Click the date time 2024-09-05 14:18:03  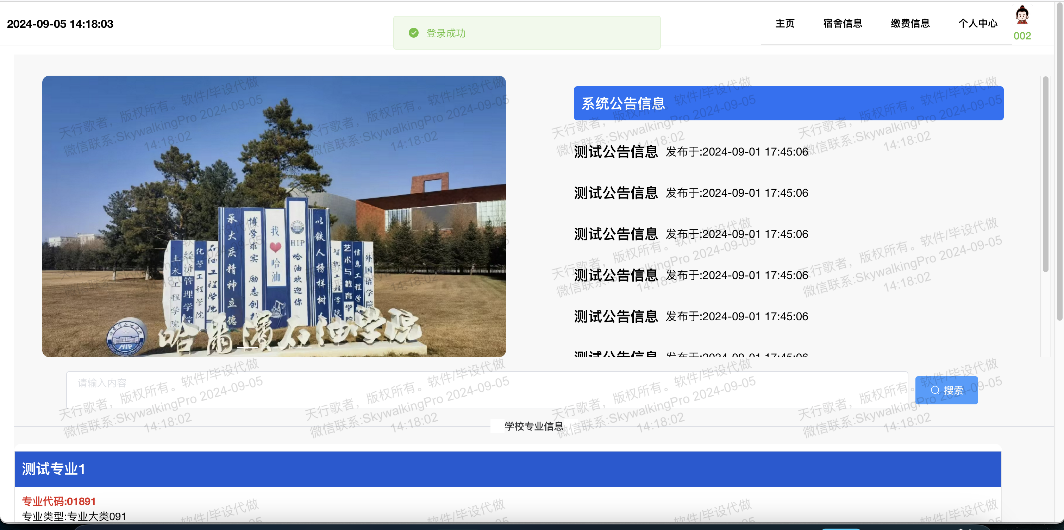pos(60,24)
